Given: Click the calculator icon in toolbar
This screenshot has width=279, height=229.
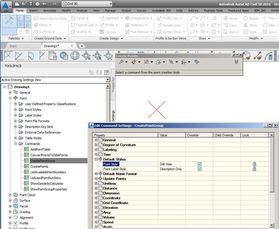Looking at the screenshot, I should tap(269, 55).
